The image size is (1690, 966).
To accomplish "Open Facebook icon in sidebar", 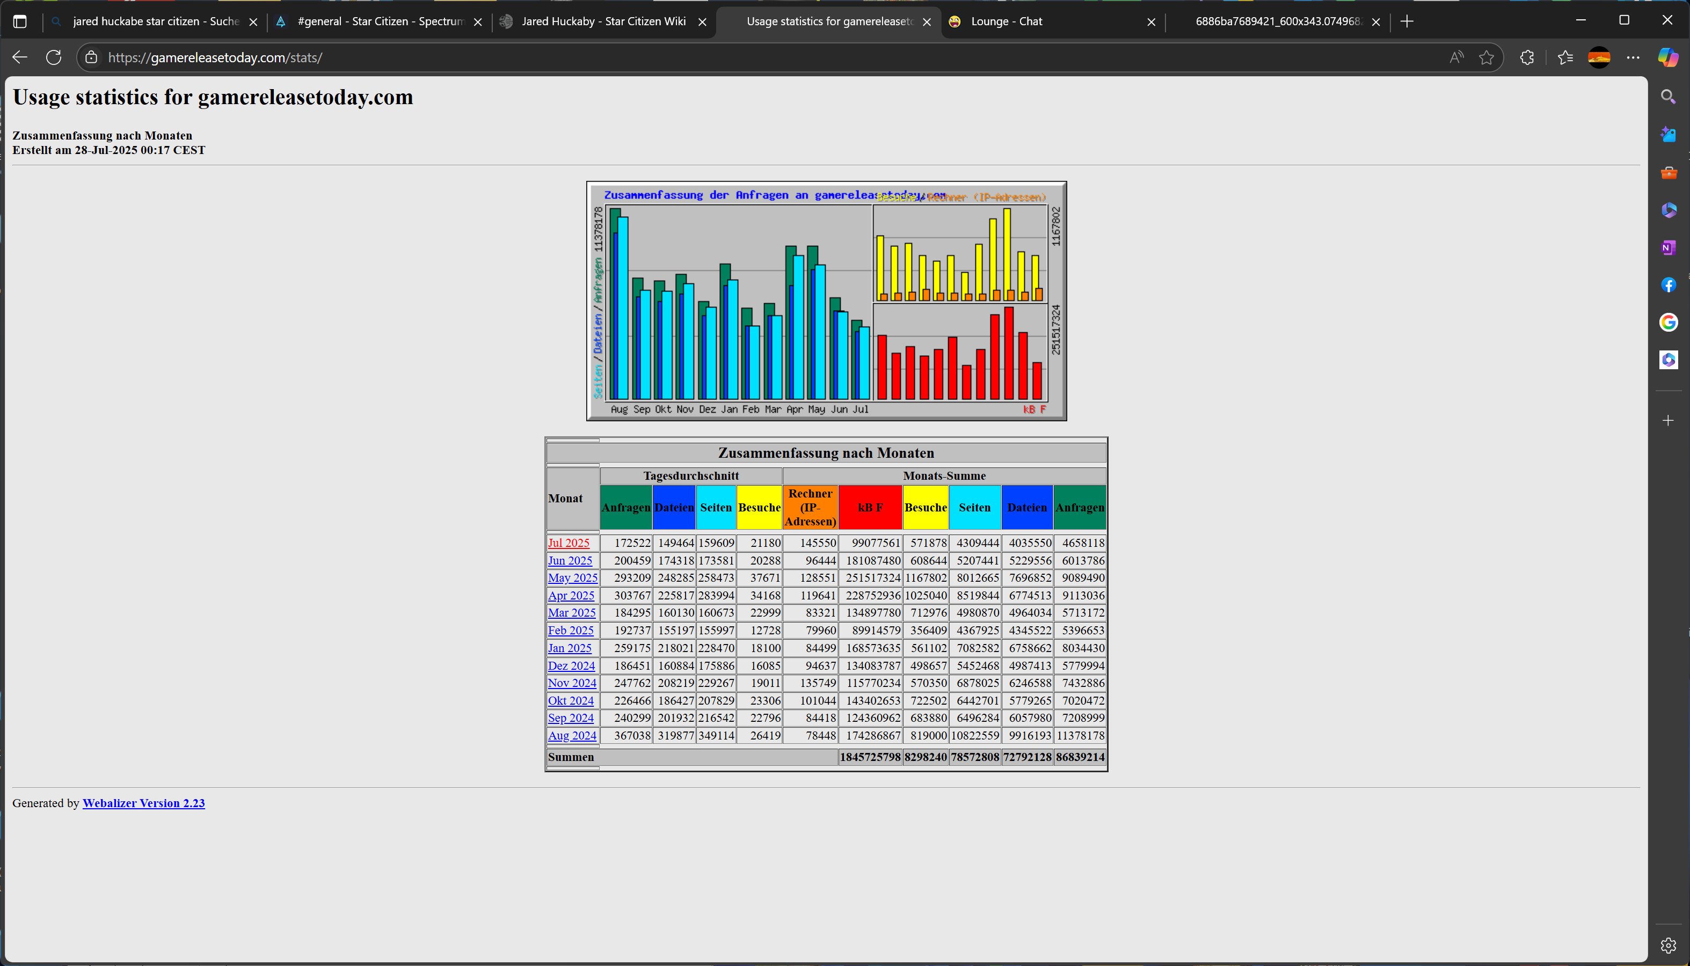I will pyautogui.click(x=1668, y=286).
